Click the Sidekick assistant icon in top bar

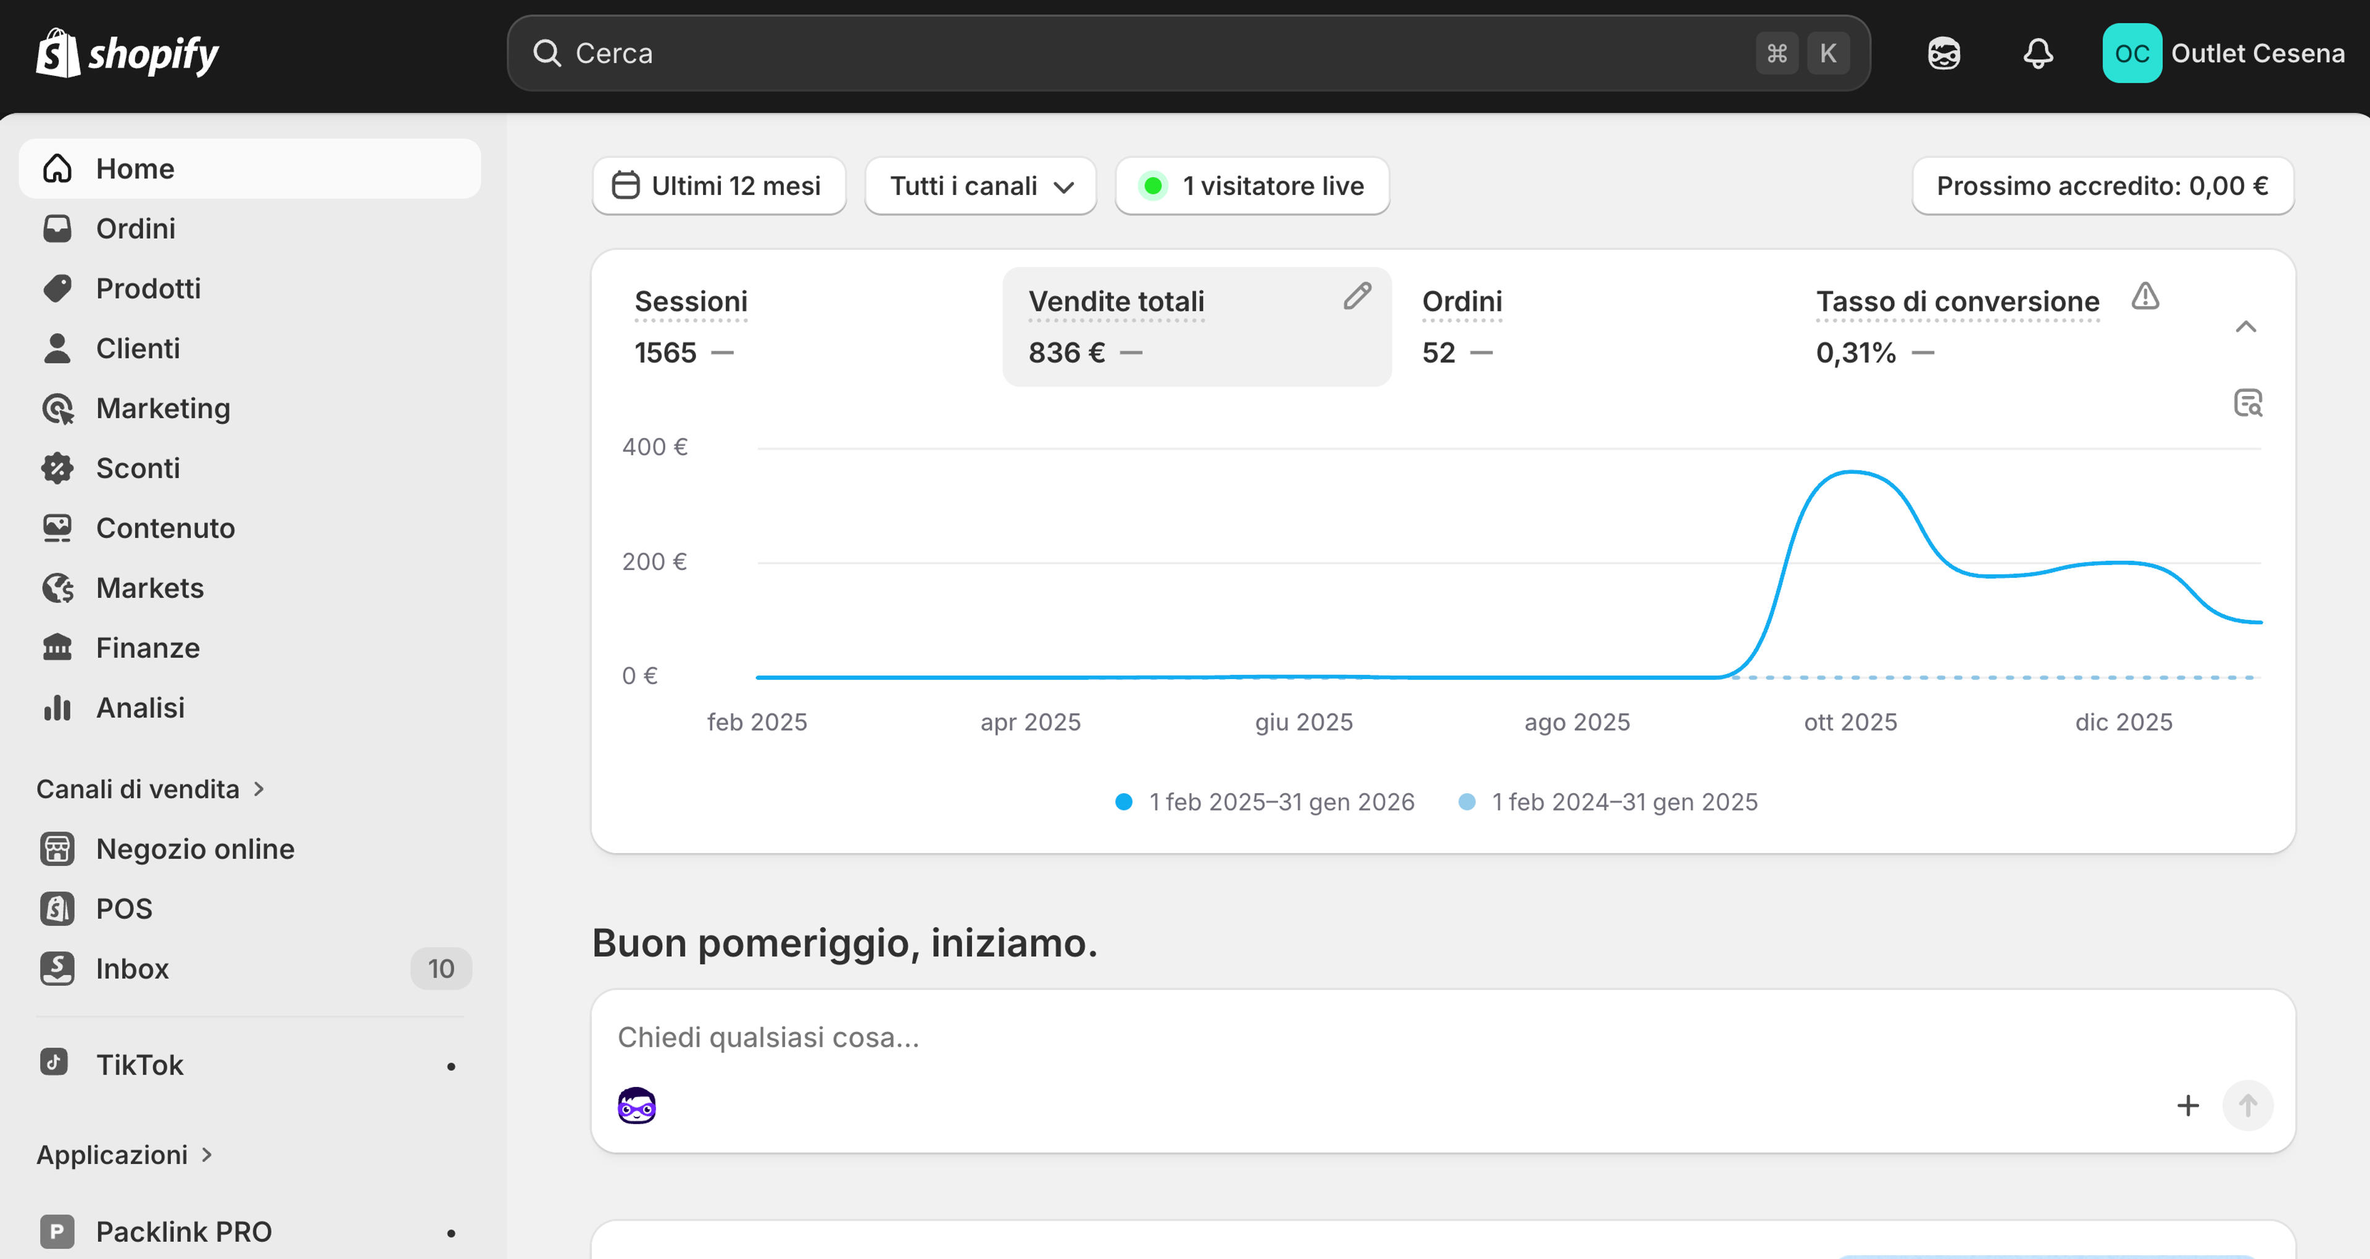(1944, 53)
